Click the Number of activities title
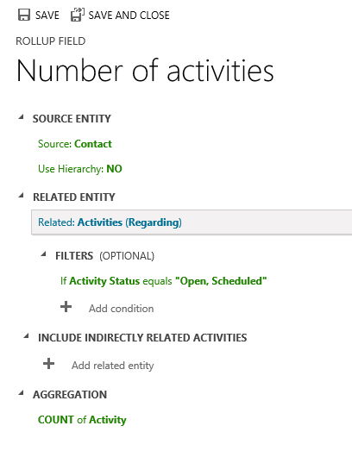 click(x=145, y=71)
